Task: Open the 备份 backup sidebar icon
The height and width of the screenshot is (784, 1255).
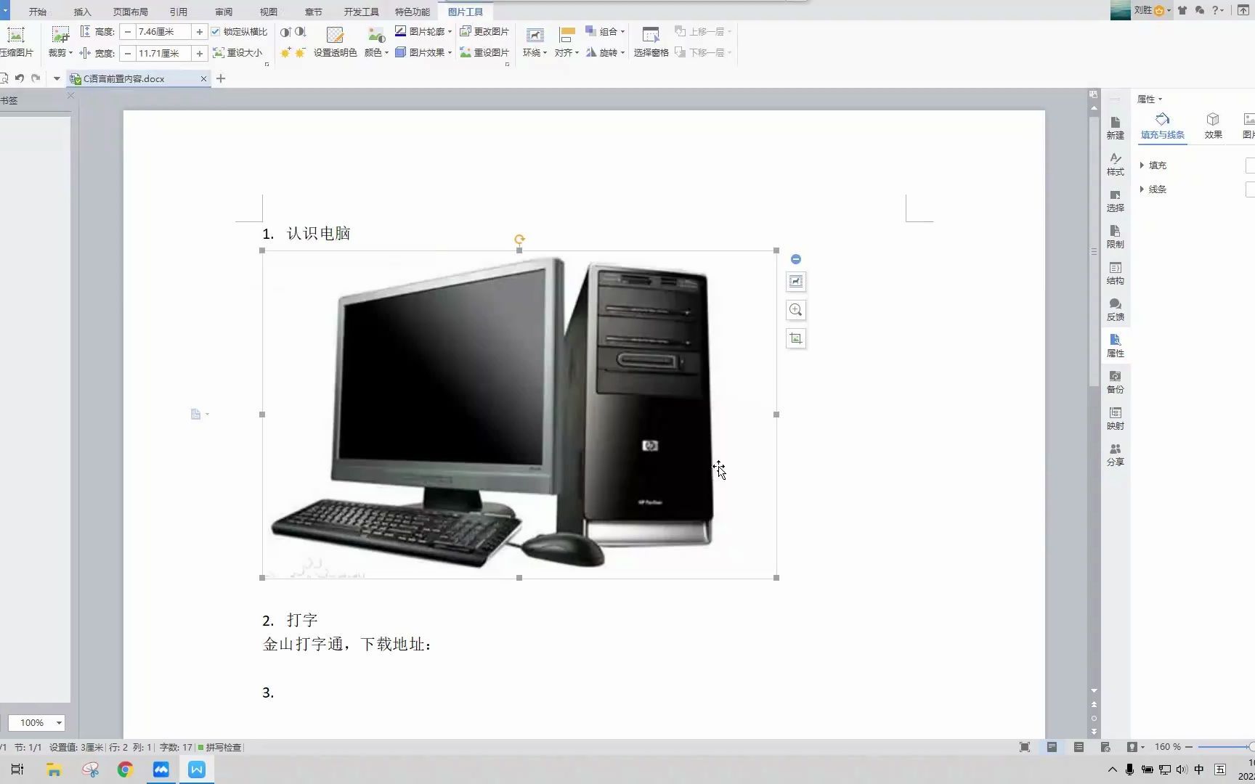Action: [x=1115, y=382]
